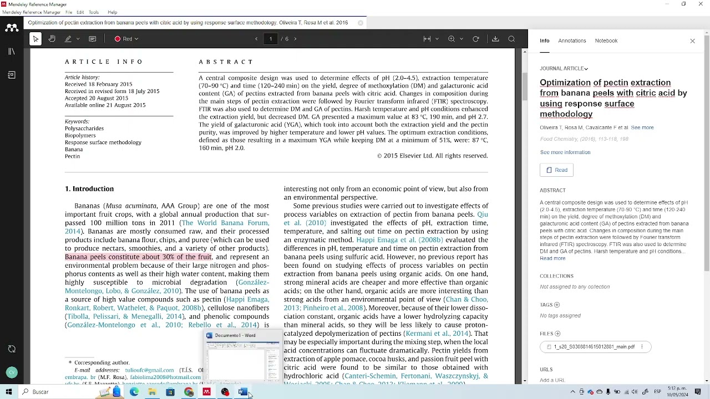Click the 'Add a URL' field
The image size is (710, 399).
[x=552, y=380]
